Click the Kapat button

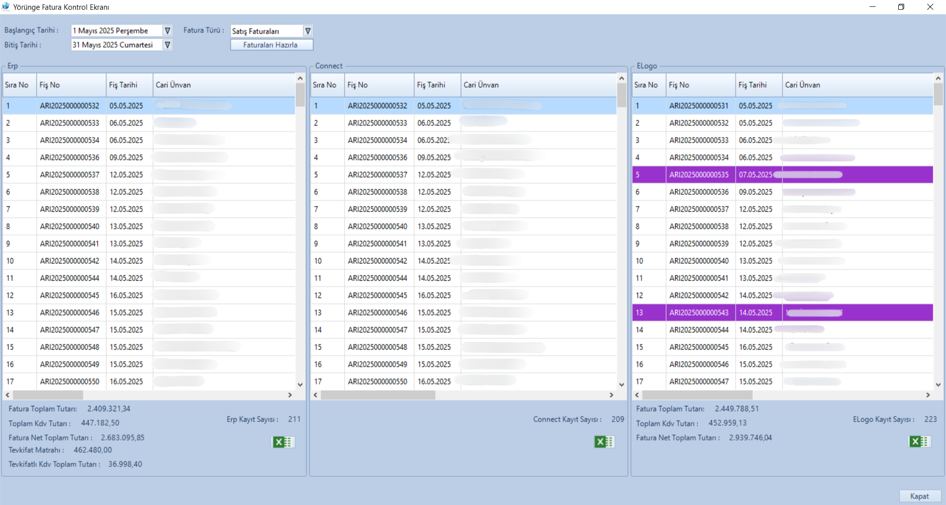pyautogui.click(x=919, y=496)
